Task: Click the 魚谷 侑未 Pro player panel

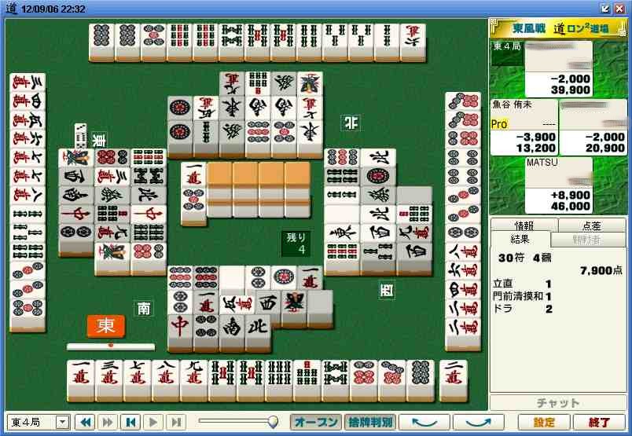Action: coord(524,127)
